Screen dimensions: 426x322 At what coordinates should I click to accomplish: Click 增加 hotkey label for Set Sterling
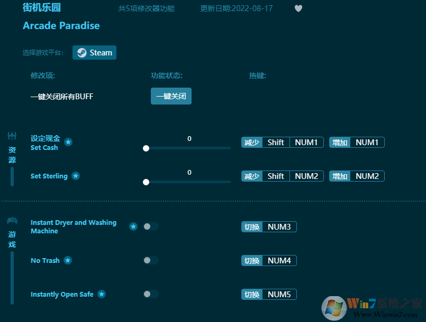[x=340, y=176]
